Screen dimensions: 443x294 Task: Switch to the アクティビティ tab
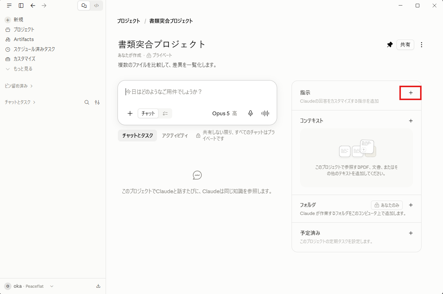coord(175,136)
